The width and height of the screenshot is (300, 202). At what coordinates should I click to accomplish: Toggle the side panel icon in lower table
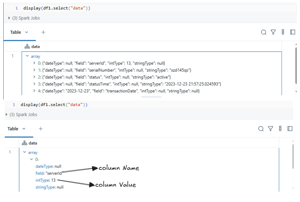[x=290, y=129]
